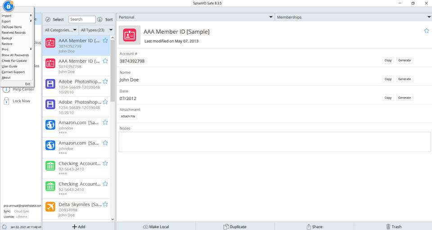Expand the Import submenu
Viewport: 432px width, 230px height.
17,16
